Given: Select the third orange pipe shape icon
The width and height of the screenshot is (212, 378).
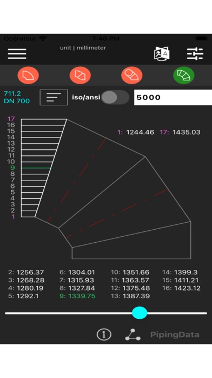Looking at the screenshot, I should coord(132,75).
